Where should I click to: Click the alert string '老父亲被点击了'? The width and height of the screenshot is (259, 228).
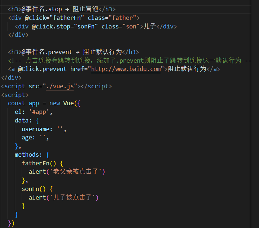(x=75, y=172)
